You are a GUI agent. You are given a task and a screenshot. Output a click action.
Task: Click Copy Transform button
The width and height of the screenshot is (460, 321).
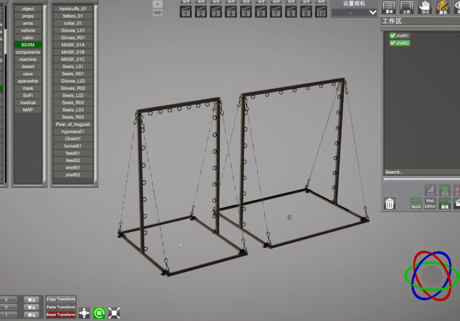click(x=61, y=299)
